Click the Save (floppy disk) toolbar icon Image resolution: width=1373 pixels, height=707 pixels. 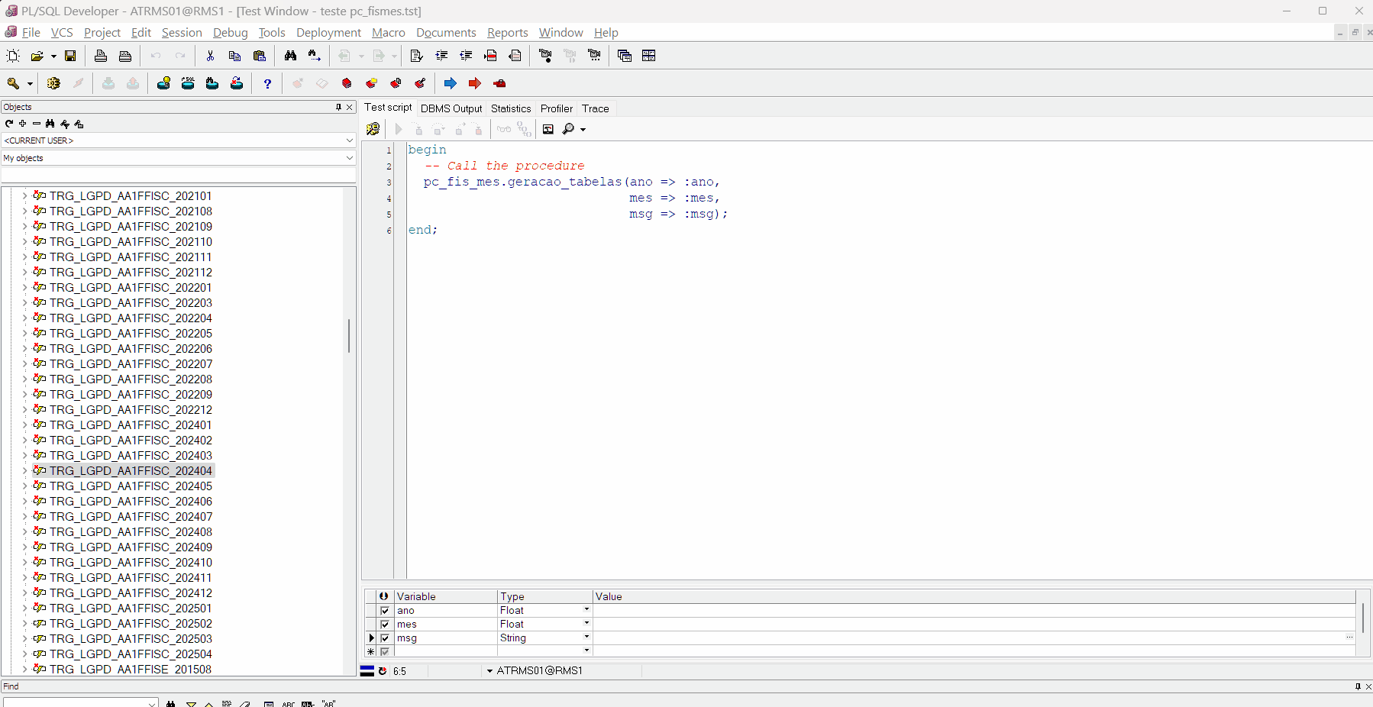[x=70, y=56]
